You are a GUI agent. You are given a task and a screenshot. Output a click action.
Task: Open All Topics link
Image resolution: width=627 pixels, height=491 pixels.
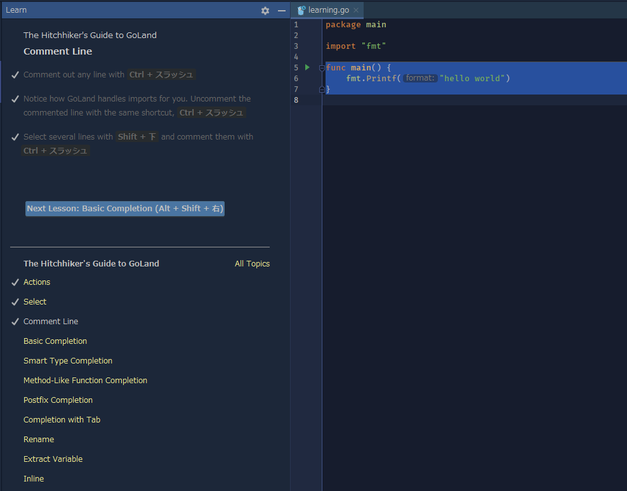tap(252, 263)
